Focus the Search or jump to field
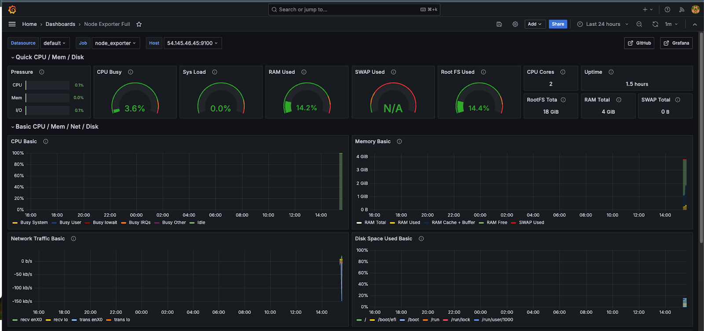Screen dimensions: 704x331 click(x=354, y=9)
